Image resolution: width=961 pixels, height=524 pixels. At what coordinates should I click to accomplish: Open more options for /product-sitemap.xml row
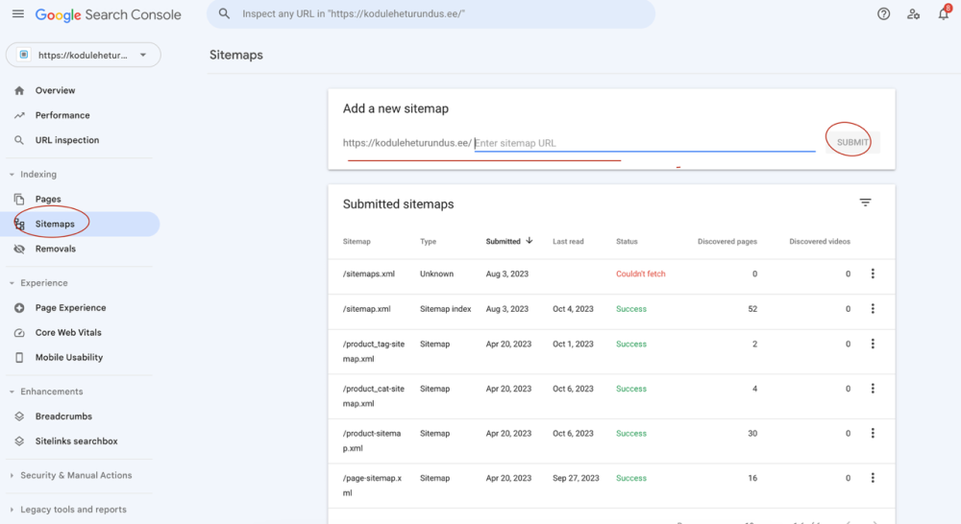(x=873, y=434)
